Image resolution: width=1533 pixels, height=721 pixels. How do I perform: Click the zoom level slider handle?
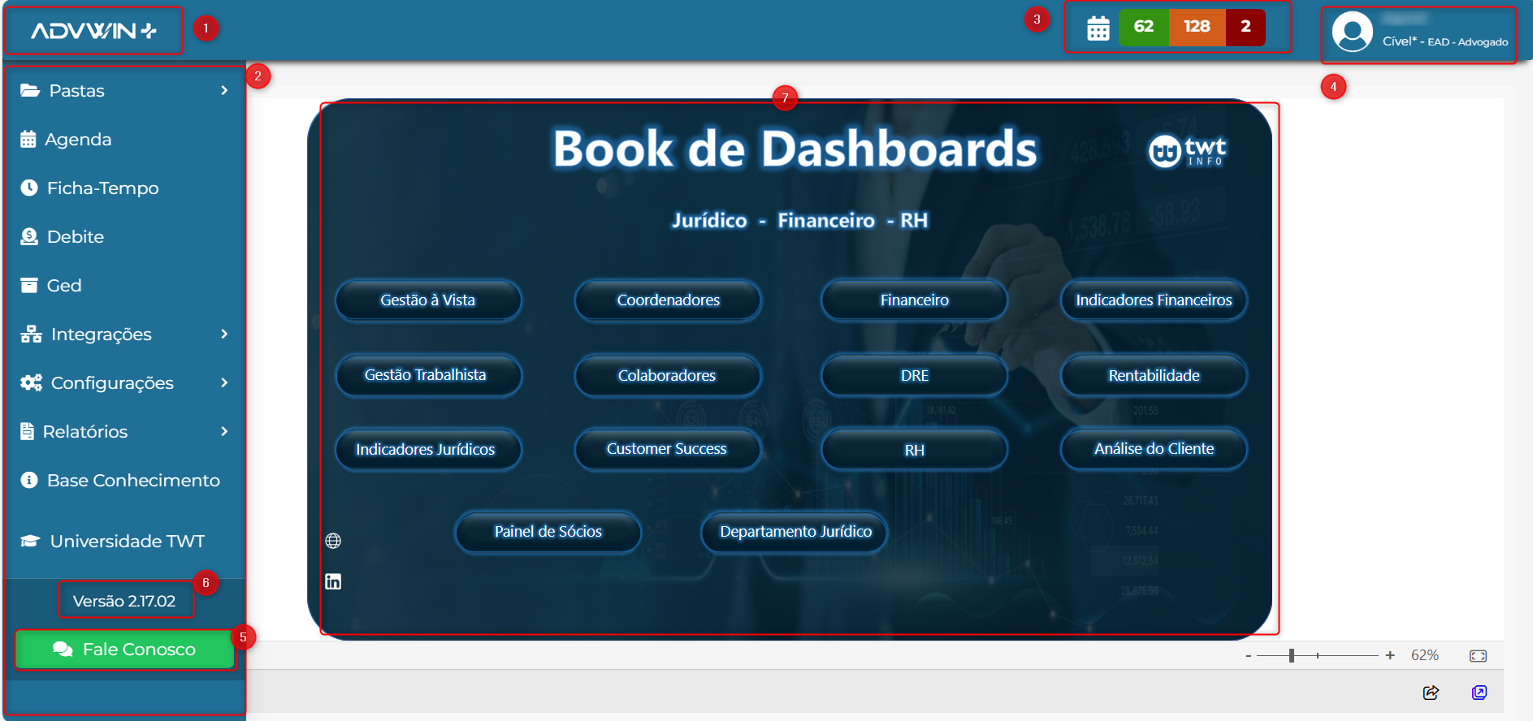[x=1291, y=655]
